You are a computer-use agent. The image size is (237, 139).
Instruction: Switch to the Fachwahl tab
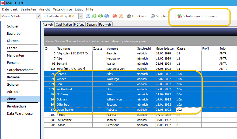click(105, 25)
